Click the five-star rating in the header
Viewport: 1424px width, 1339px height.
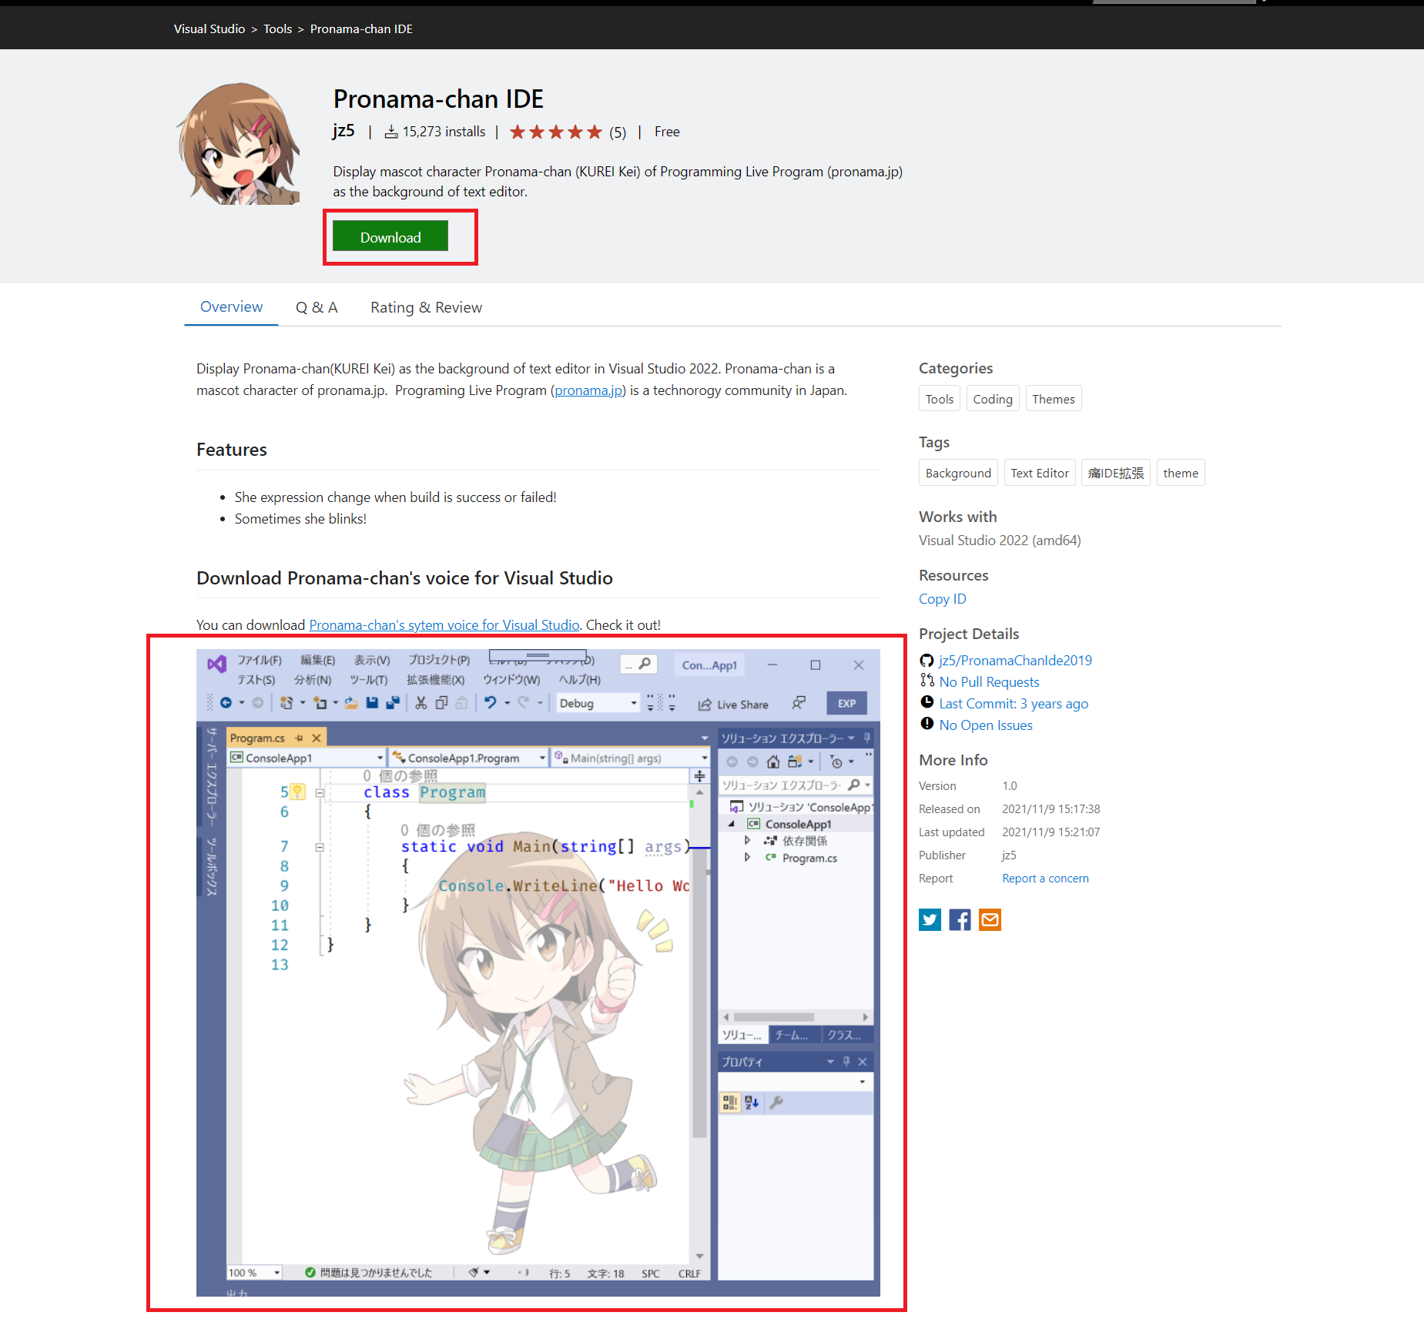(x=555, y=132)
